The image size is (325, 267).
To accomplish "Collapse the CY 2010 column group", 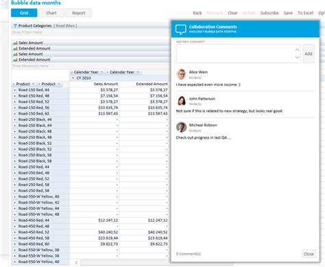I will point(73,78).
